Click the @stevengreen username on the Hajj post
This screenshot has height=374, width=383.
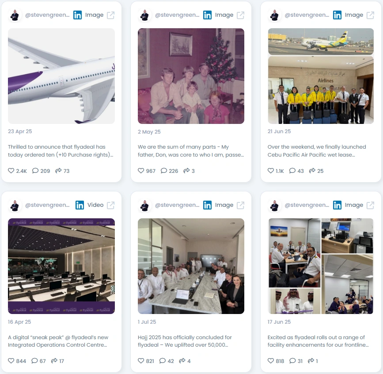(x=177, y=205)
